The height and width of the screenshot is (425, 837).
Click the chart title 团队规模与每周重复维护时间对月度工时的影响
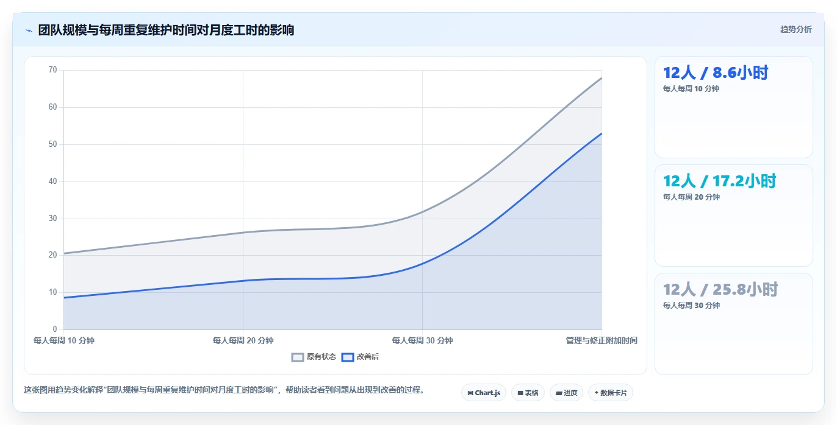[x=166, y=30]
